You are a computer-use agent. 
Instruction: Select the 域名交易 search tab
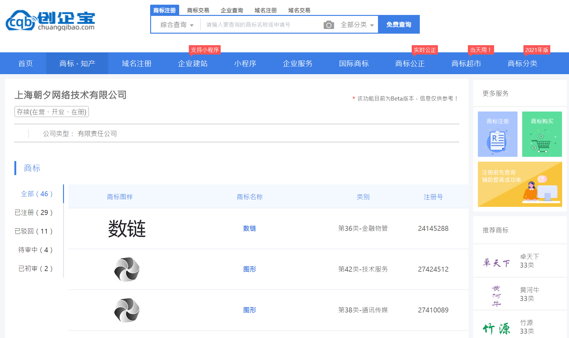pos(299,10)
